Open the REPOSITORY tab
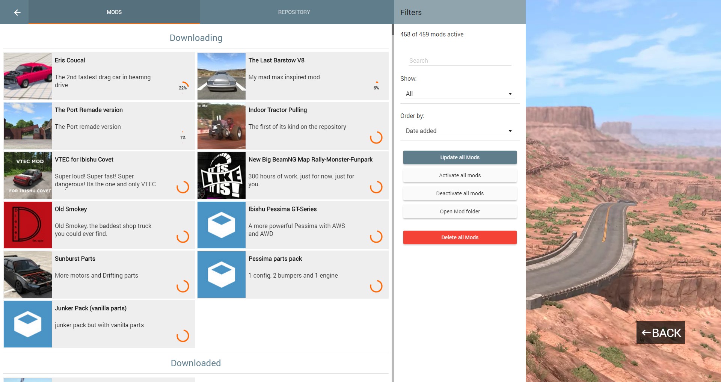 click(x=294, y=12)
